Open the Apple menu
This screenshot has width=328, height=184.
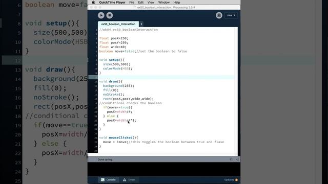coord(93,2)
